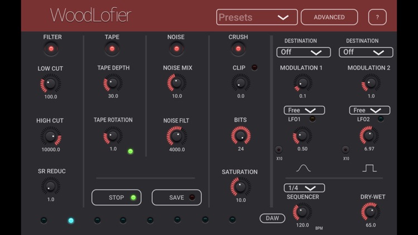This screenshot has width=418, height=235.
Task: Toggle green LED beside TAPE ROTATION
Action: coord(130,151)
